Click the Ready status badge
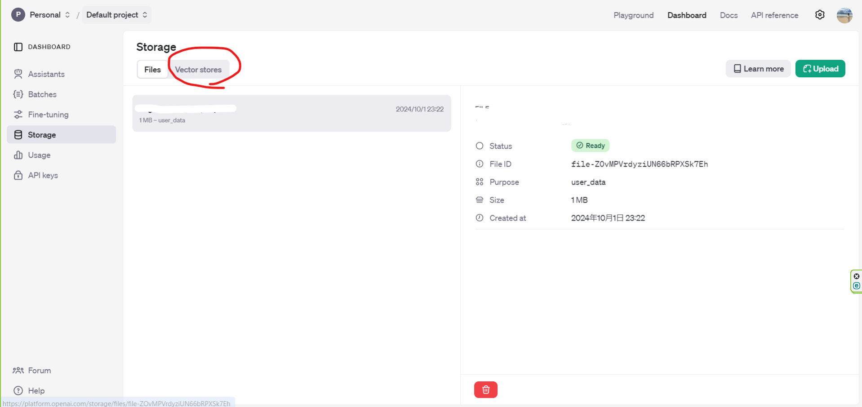Image resolution: width=862 pixels, height=407 pixels. [x=590, y=146]
